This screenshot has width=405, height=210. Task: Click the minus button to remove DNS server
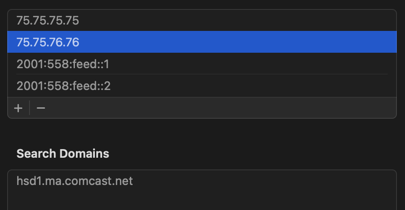coord(41,108)
